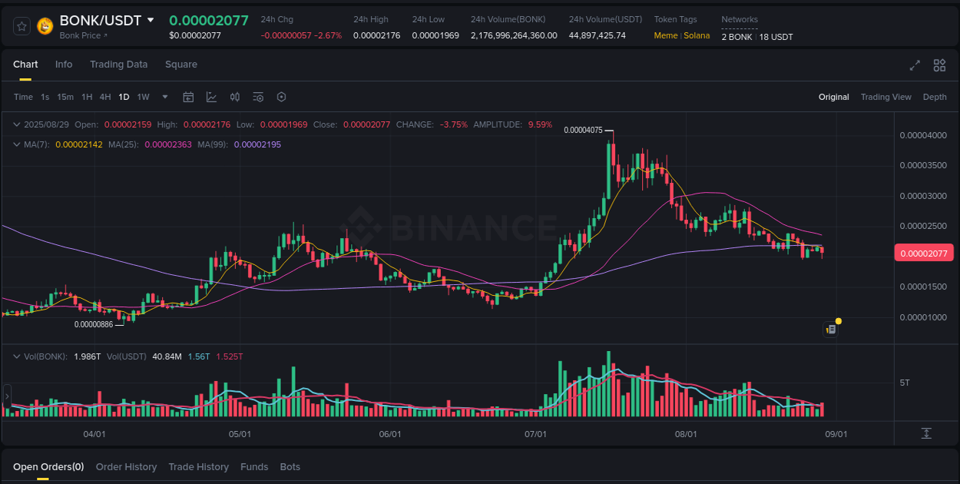Click the highlighted last price label

point(924,252)
